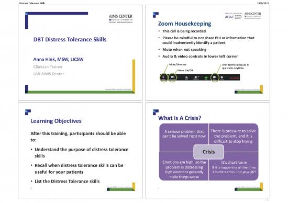Screen dimensions: 288x203
Task: Click the Invite icon in Zoom toolbar
Action: (x=186, y=77)
